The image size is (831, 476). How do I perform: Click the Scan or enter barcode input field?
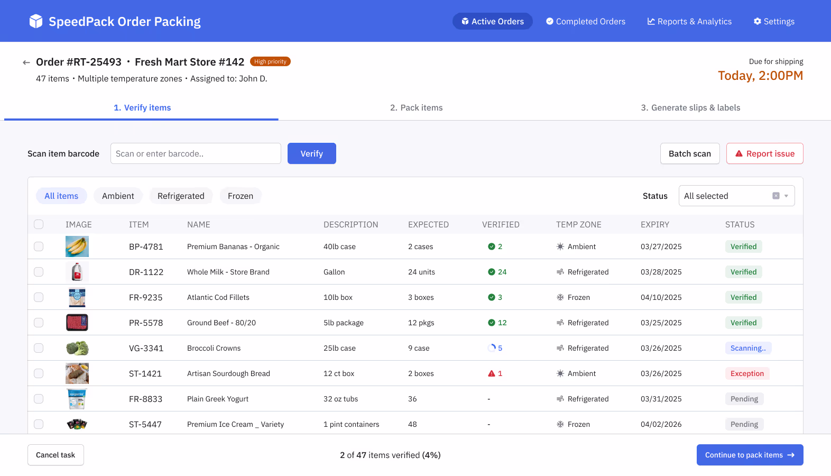tap(196, 153)
